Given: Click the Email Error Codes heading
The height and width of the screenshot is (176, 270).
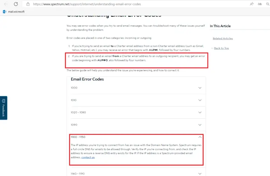Looking at the screenshot, I should (87, 79).
